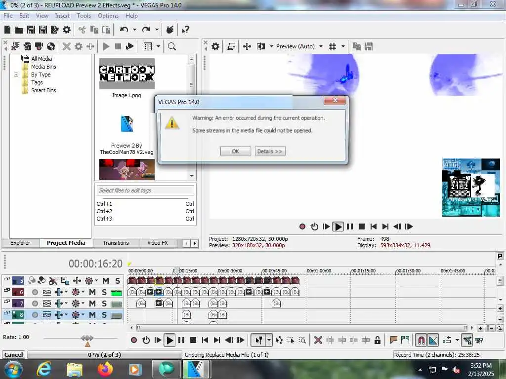Image resolution: width=506 pixels, height=379 pixels.
Task: Open Overlays dropdown arrow
Action: coord(343,46)
